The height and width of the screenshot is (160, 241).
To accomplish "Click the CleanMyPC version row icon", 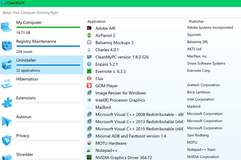I will click(x=89, y=57).
